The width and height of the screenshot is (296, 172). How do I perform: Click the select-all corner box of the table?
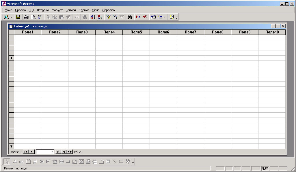11,32
